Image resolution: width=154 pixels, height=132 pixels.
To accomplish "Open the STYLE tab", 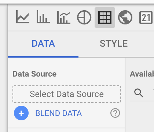I will tap(114, 43).
